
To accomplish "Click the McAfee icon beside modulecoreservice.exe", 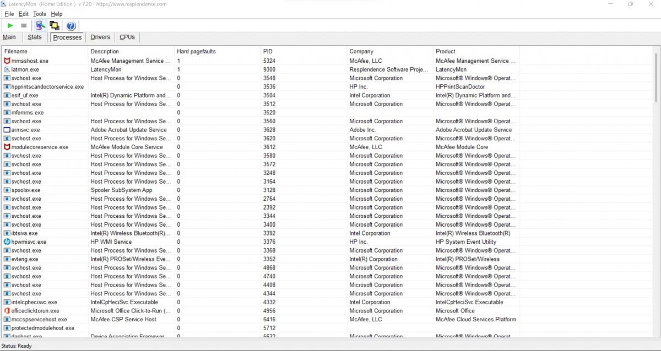I will (7, 147).
